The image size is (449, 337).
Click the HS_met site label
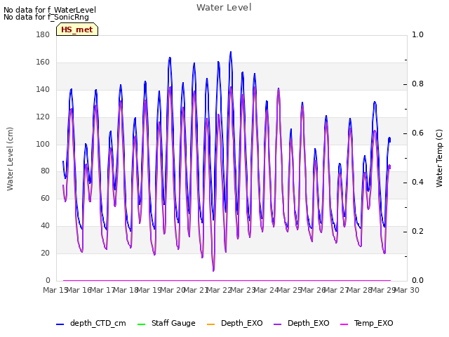pyautogui.click(x=77, y=29)
